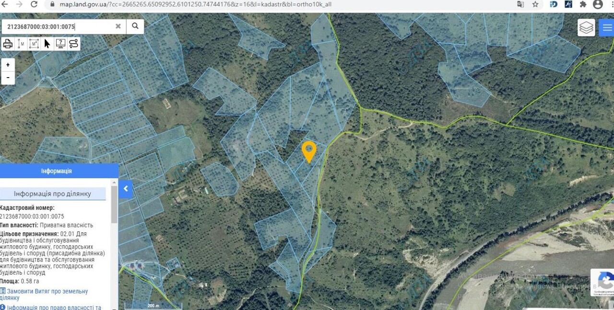Open the monitor help question icon
This screenshot has width=614, height=310.
point(60,44)
